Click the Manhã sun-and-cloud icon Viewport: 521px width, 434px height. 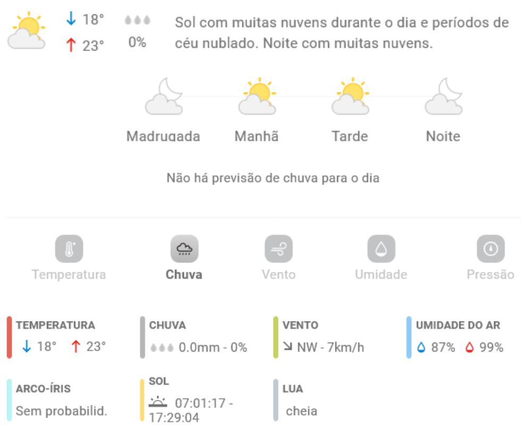(x=257, y=96)
